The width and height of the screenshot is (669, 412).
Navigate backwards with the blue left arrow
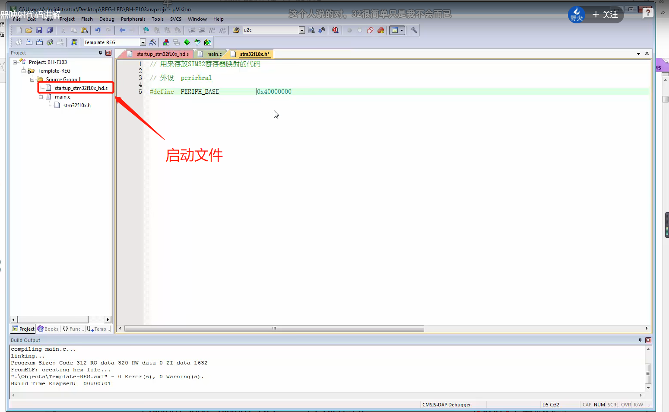pos(122,30)
